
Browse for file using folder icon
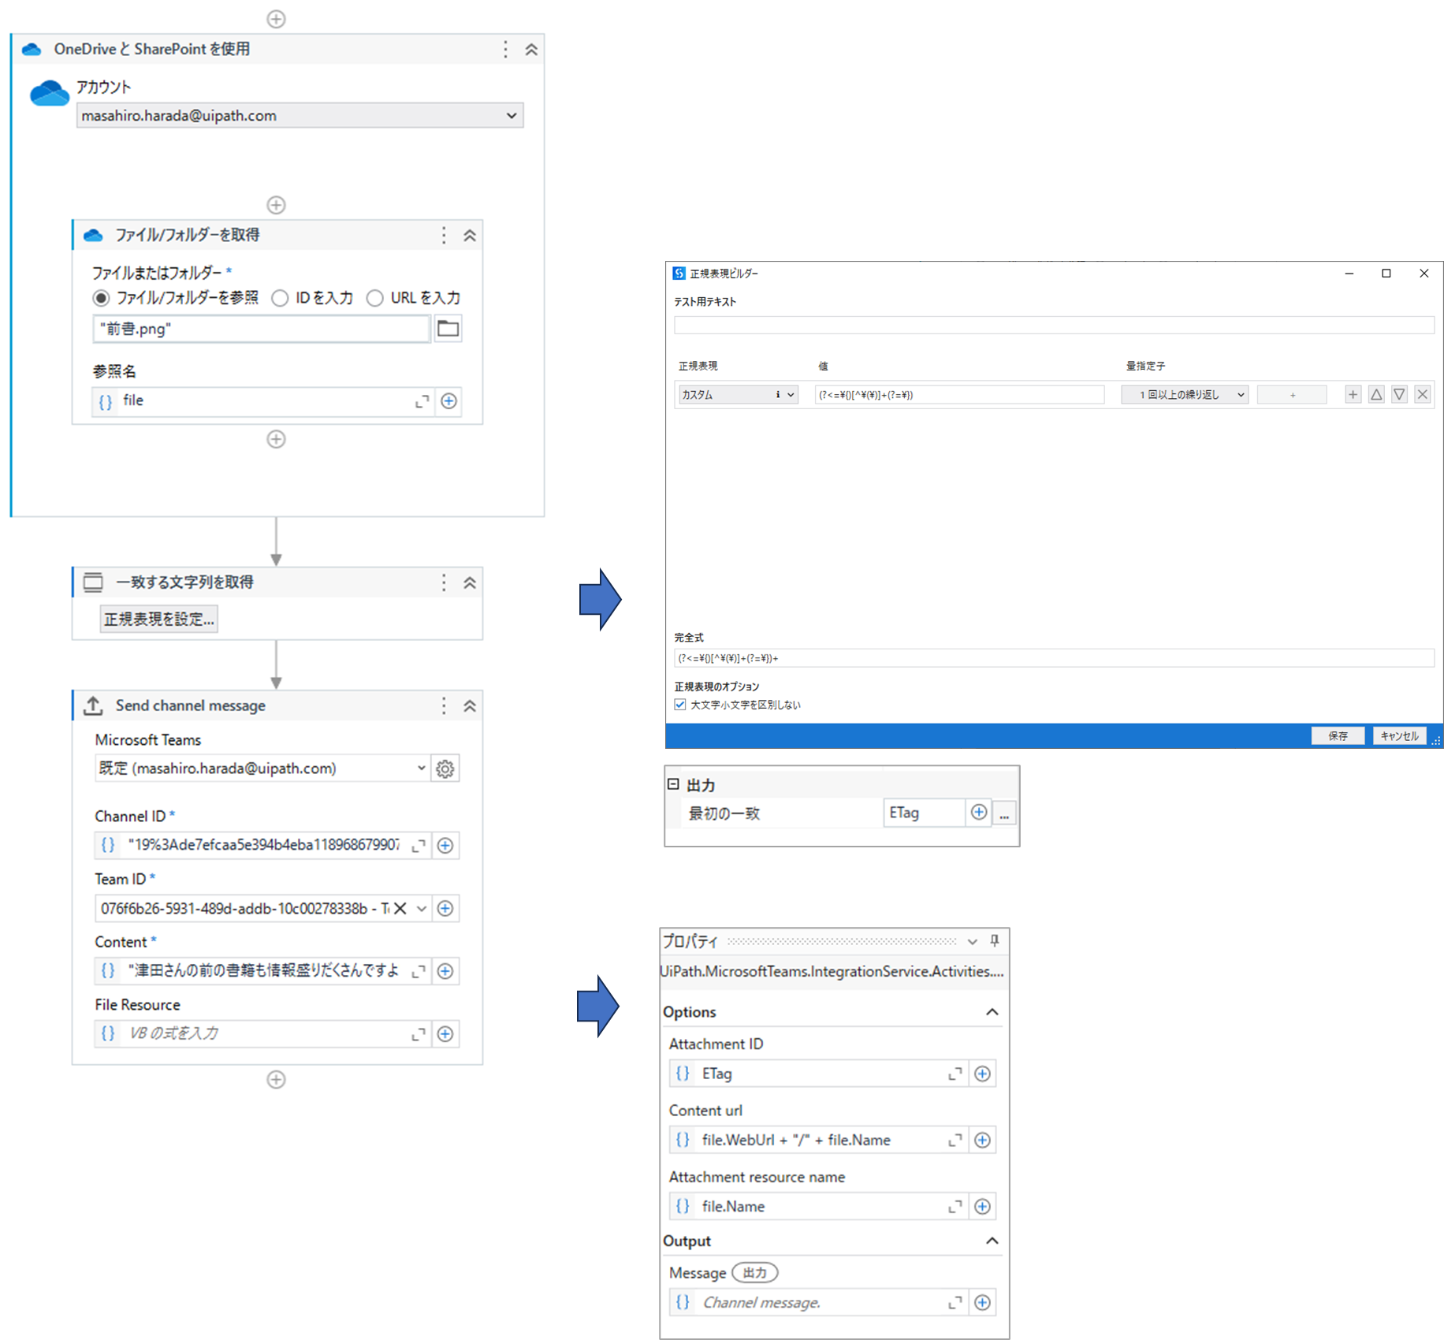[x=448, y=329]
